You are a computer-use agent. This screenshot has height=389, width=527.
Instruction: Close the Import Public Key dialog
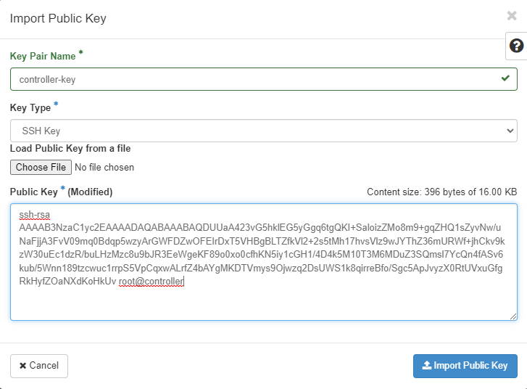pyautogui.click(x=512, y=15)
